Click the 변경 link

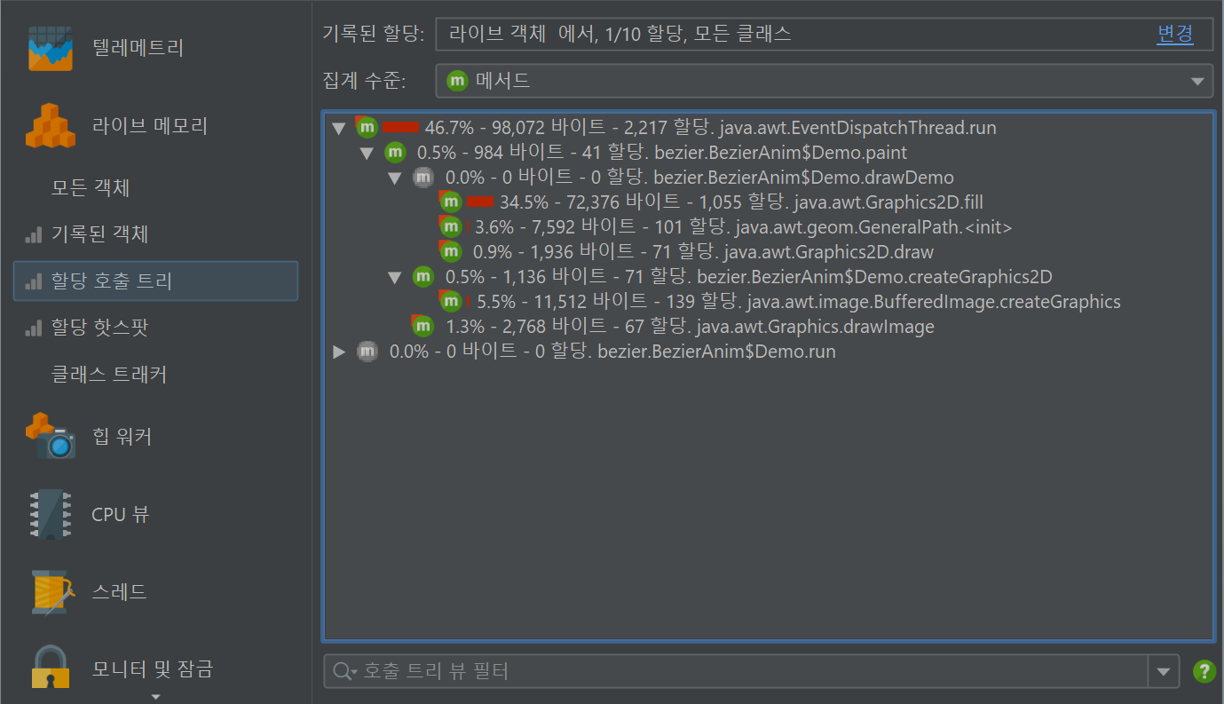point(1174,35)
